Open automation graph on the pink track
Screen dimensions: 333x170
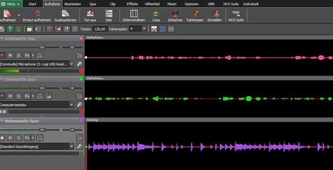coord(80,55)
